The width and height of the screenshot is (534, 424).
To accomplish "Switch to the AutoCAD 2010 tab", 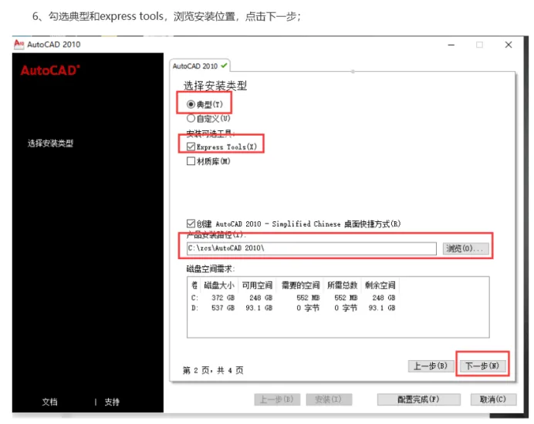I will click(x=200, y=66).
